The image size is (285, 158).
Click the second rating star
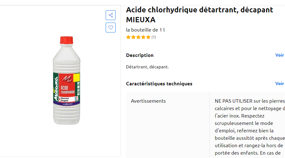(x=133, y=37)
